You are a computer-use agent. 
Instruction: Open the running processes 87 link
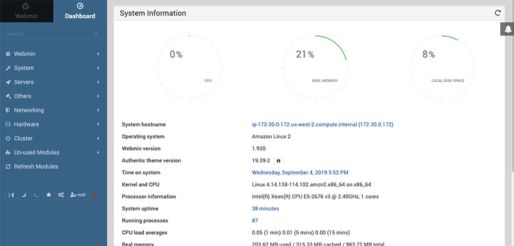(x=255, y=220)
